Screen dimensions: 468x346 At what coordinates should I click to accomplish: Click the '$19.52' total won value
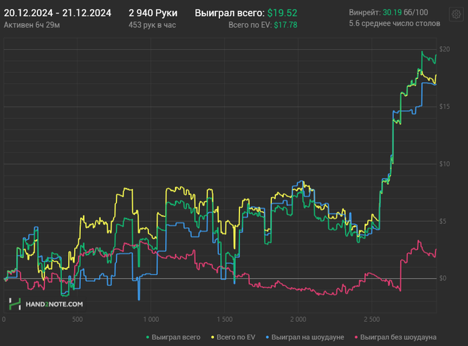pyautogui.click(x=282, y=13)
